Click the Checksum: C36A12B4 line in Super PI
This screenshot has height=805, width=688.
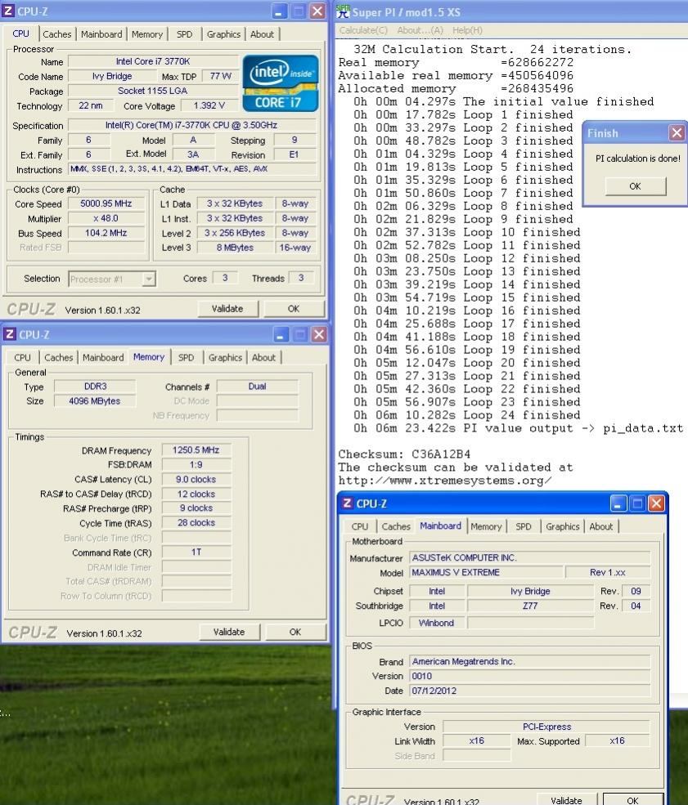(x=404, y=454)
